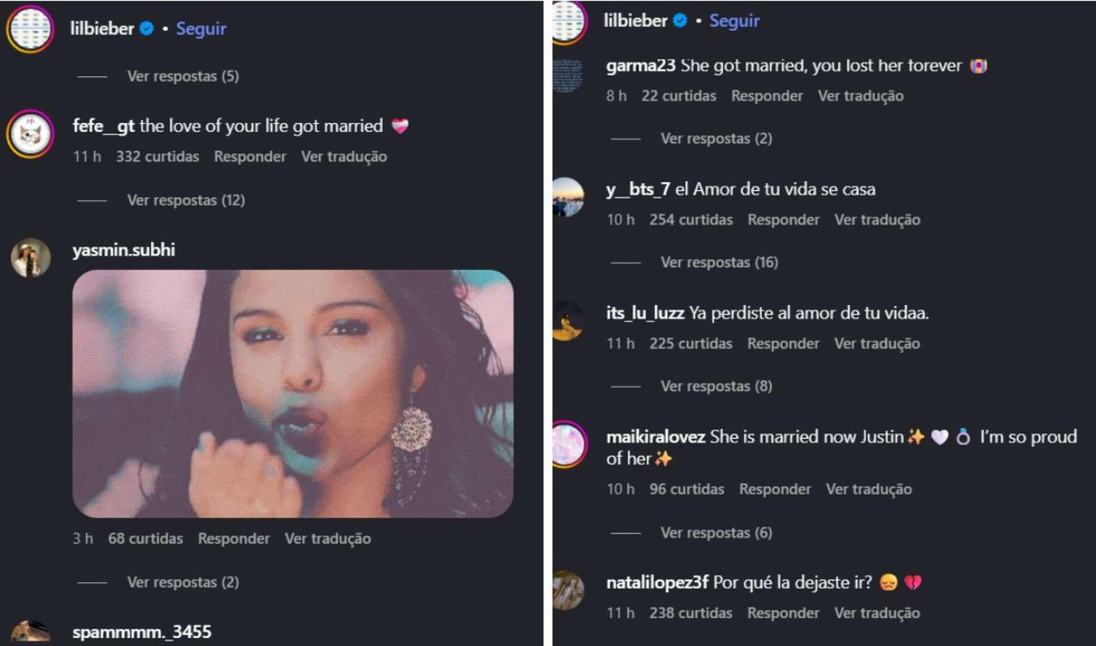Open fefe__gt's profile picture avatar
The width and height of the screenshot is (1096, 646).
coord(30,134)
